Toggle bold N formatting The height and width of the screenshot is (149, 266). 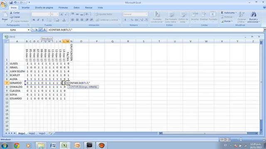pyautogui.click(x=34, y=20)
